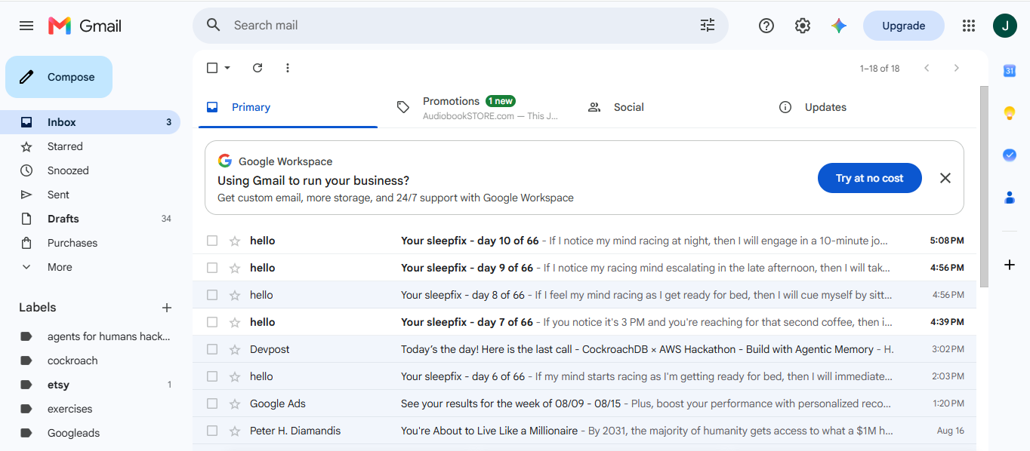The width and height of the screenshot is (1030, 451).
Task: Select the day 10 of 66 email checkbox
Action: (x=212, y=241)
